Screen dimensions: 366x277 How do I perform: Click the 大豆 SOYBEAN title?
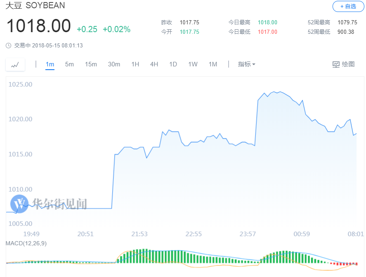(x=35, y=6)
